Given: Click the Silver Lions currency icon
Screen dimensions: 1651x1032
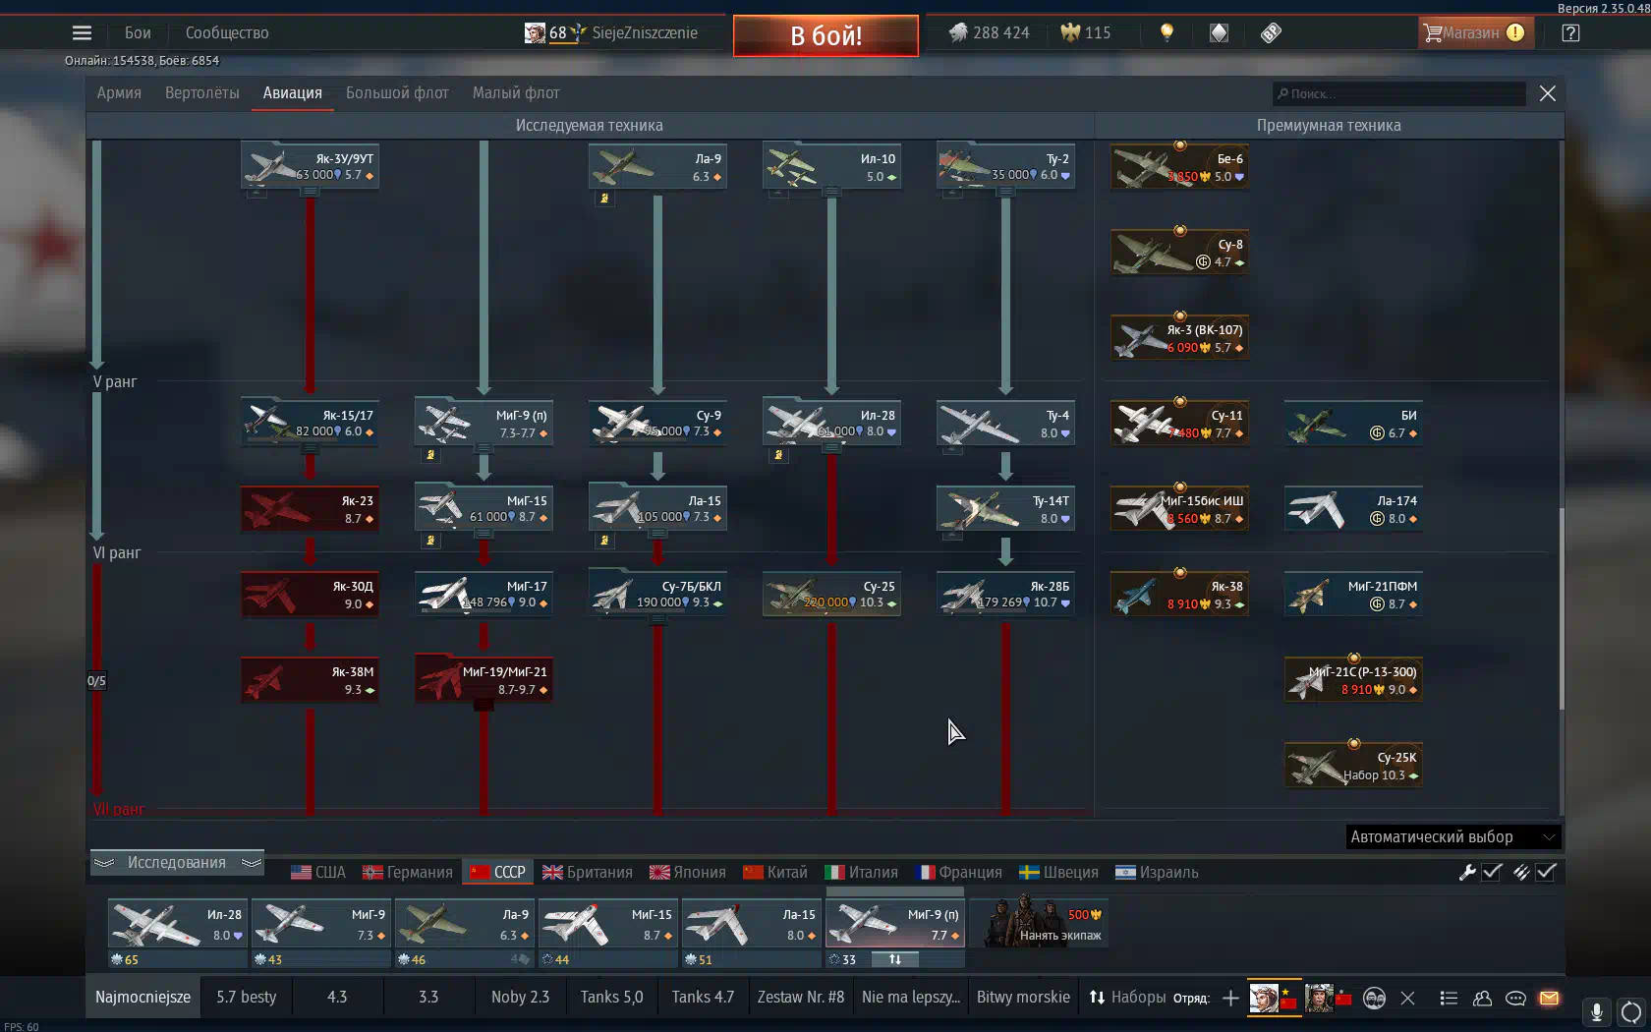Looking at the screenshot, I should click(958, 32).
